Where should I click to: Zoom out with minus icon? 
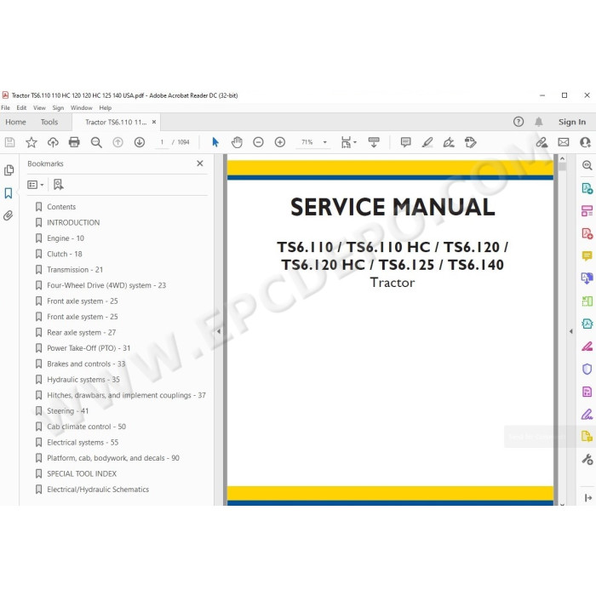tap(259, 142)
